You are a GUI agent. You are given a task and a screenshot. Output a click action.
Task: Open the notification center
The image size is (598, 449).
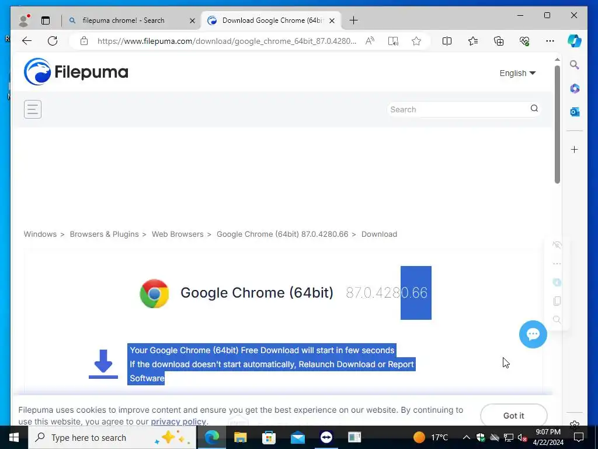pyautogui.click(x=579, y=437)
